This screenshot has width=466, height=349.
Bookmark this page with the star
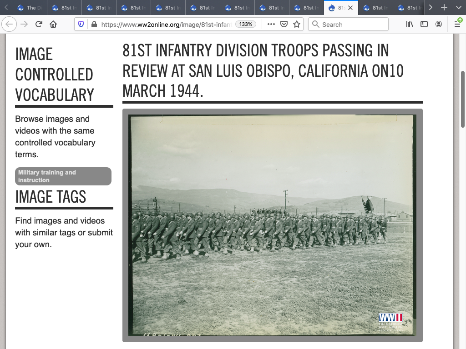(297, 25)
